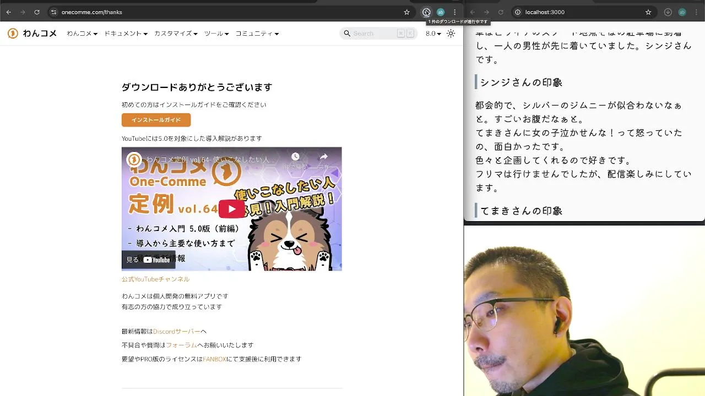The image size is (705, 396).
Task: Click back arrow in onecomme browser window
Action: [9, 12]
